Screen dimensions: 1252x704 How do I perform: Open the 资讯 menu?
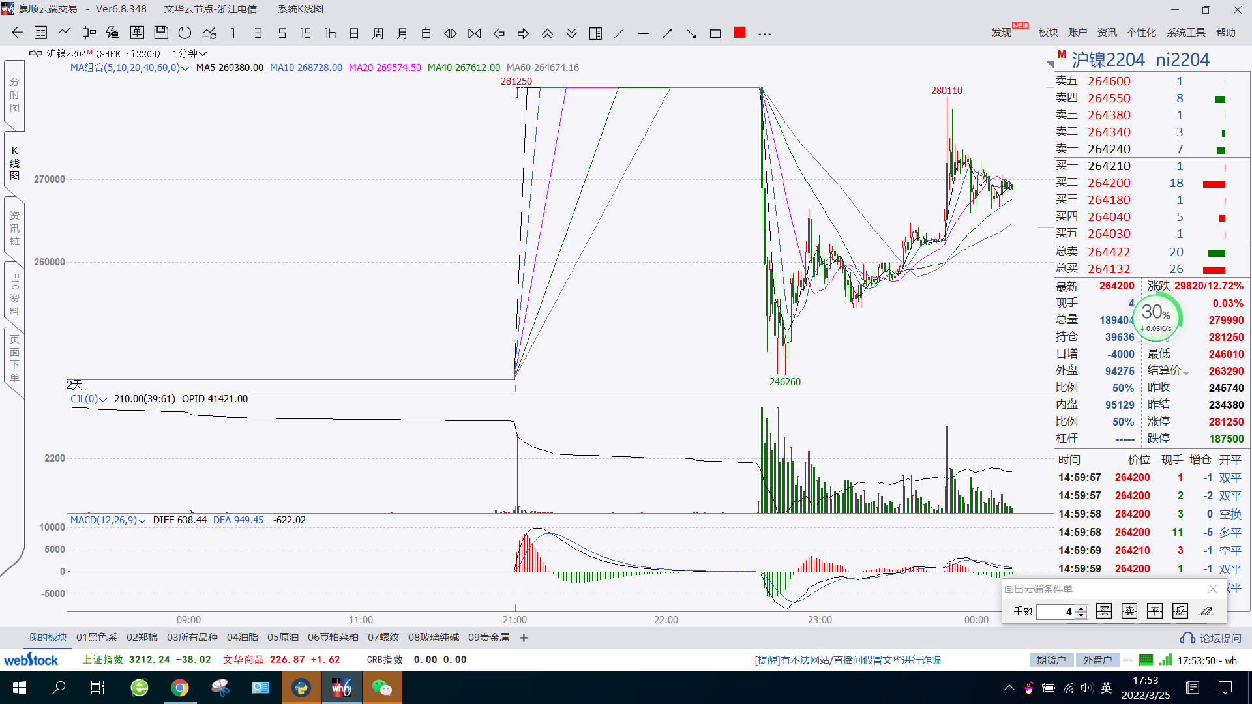pos(1107,33)
